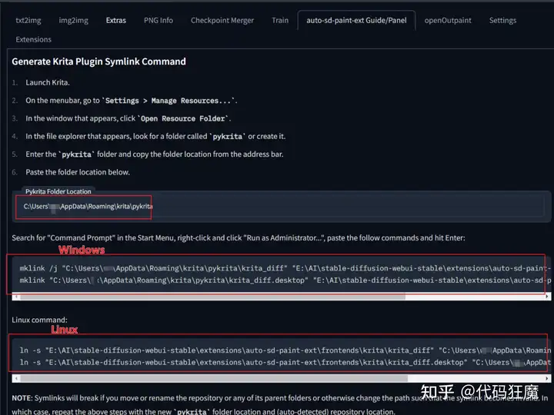Click the 'Search for "Command Prompt"' instruction text
This screenshot has height=415, width=554.
(239, 238)
